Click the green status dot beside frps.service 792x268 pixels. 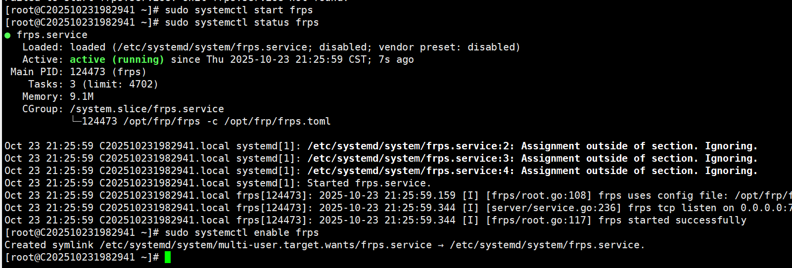click(7, 35)
